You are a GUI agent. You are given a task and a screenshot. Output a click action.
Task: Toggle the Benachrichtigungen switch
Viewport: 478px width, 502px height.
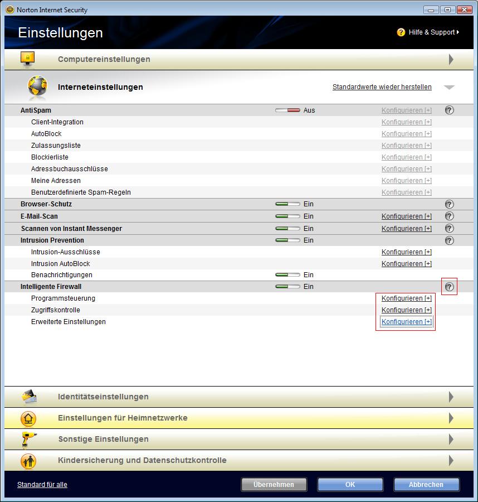[287, 274]
